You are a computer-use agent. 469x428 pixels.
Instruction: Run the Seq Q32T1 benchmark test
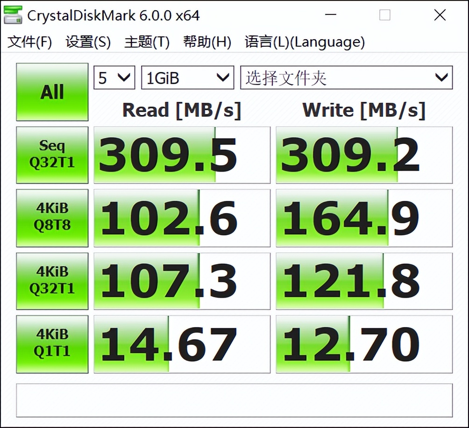51,154
